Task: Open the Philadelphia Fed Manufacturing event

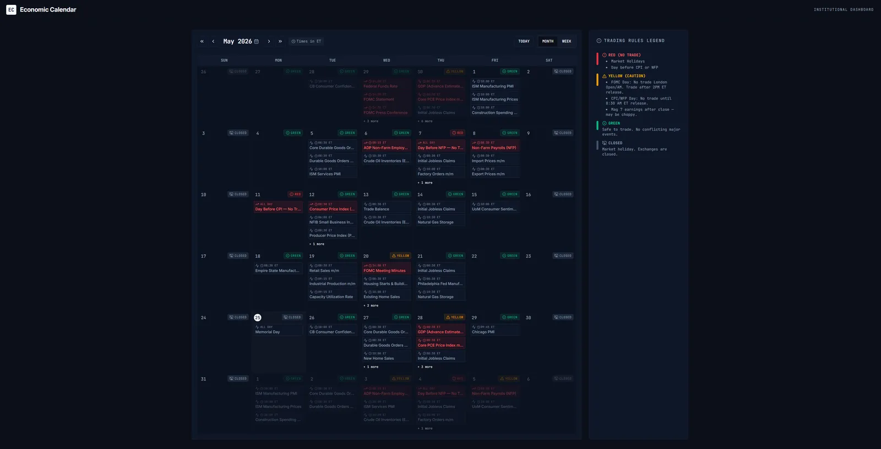Action: pyautogui.click(x=441, y=282)
